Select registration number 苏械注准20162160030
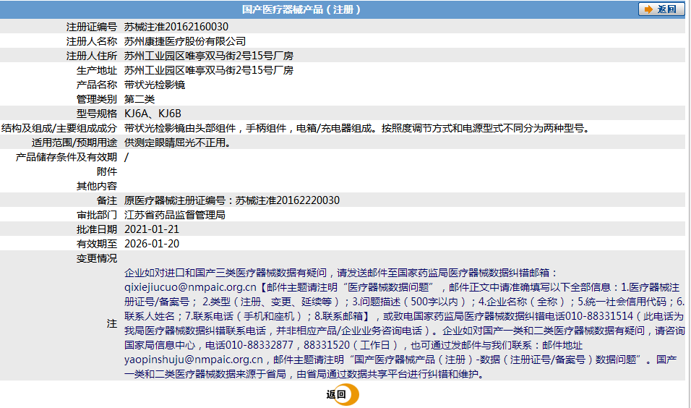691x408 pixels. click(x=176, y=27)
